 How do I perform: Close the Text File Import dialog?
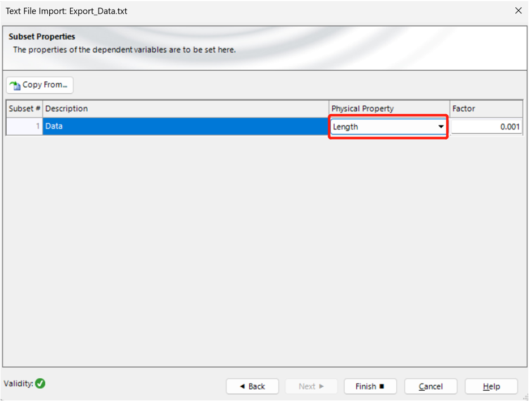coord(518,11)
